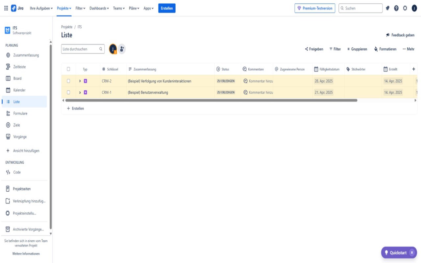The height and width of the screenshot is (263, 421).
Task: Open Kalender in the sidebar
Action: click(24, 90)
